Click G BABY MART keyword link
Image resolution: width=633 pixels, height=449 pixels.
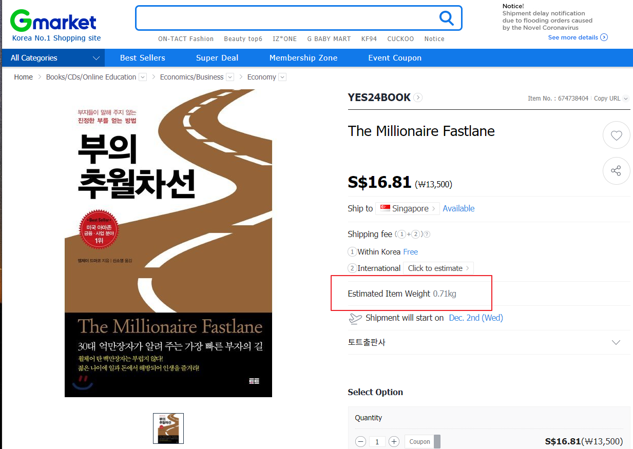(329, 39)
